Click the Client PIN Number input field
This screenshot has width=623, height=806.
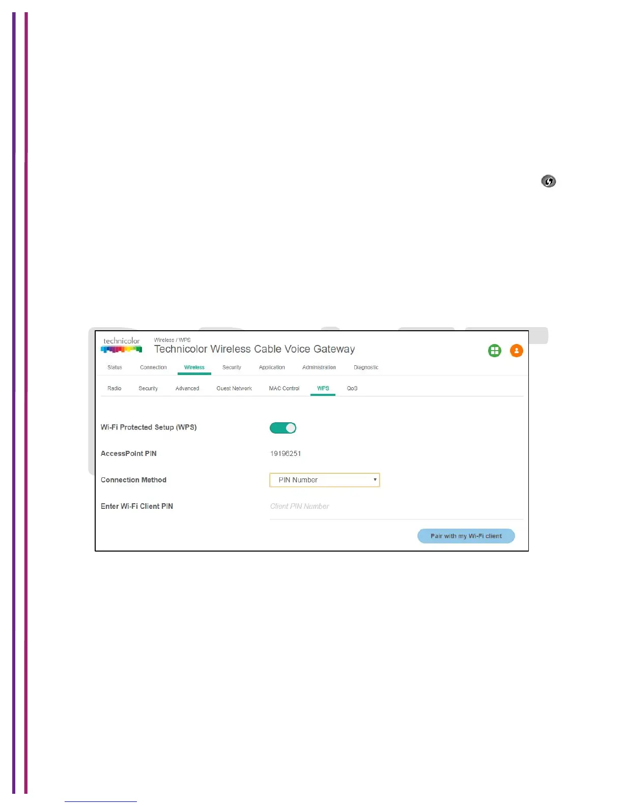tap(397, 506)
